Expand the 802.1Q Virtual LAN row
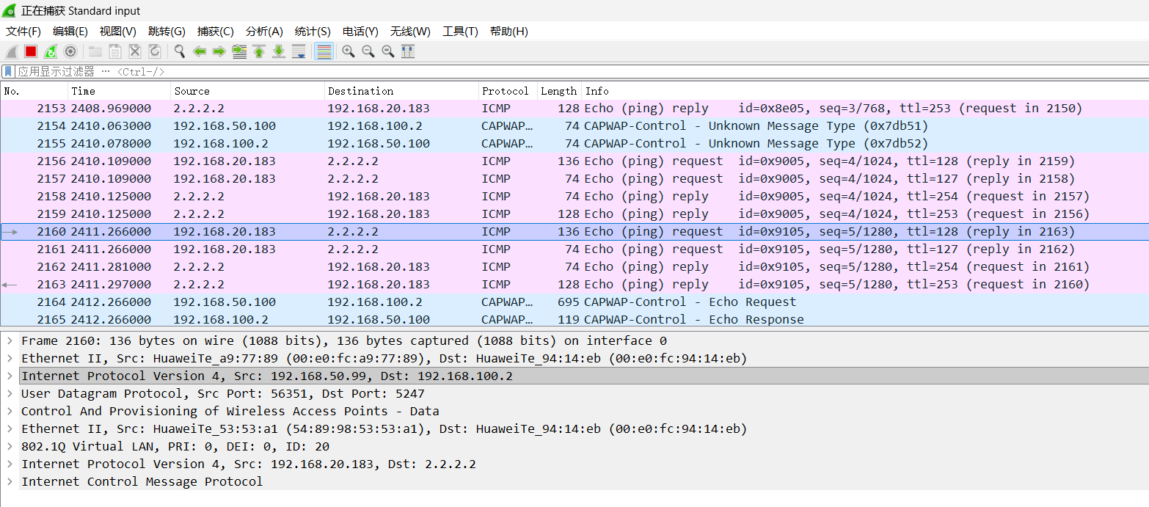1149x507 pixels. coord(10,446)
